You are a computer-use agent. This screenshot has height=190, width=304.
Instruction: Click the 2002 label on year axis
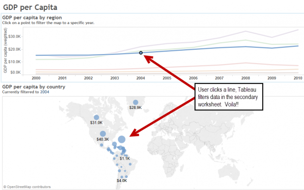88,78
